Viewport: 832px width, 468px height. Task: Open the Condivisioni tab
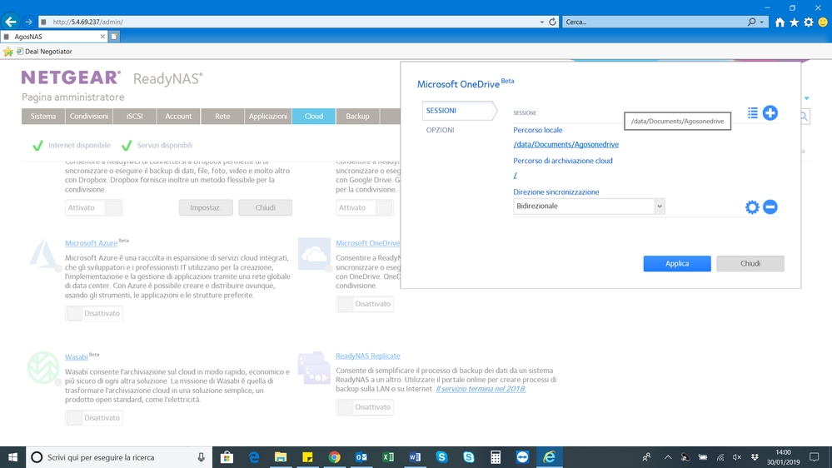click(88, 117)
